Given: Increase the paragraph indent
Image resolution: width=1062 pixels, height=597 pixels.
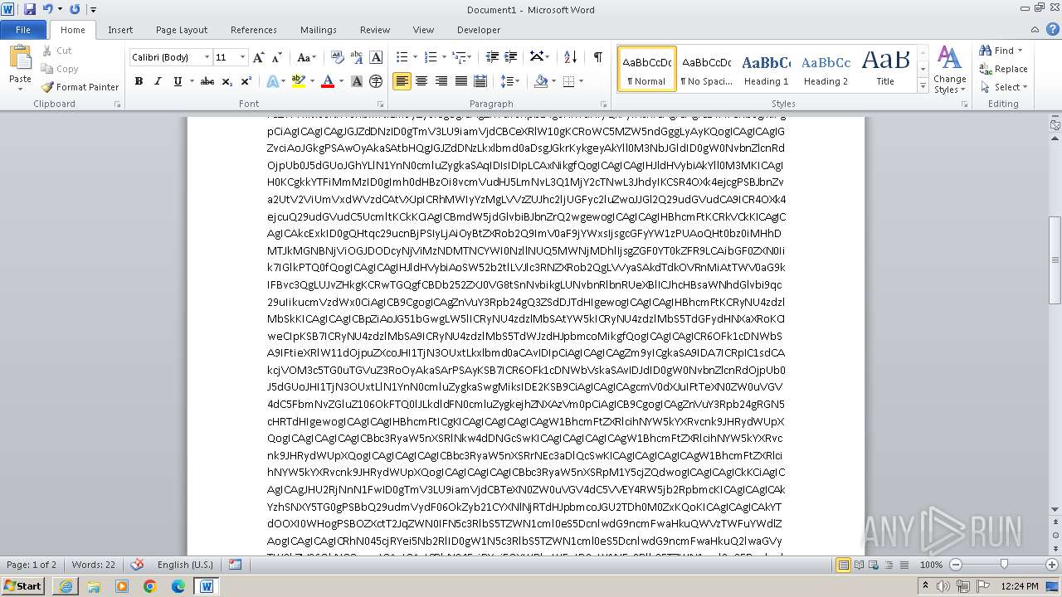Looking at the screenshot, I should tap(511, 57).
